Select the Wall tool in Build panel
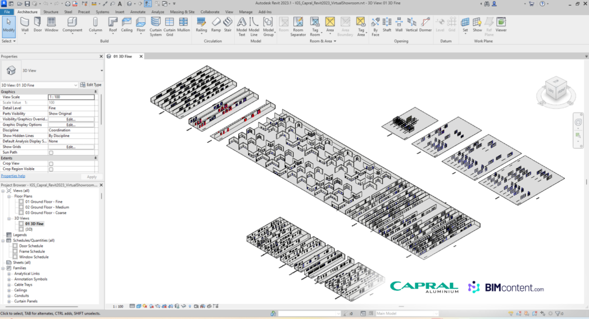589x319 pixels. (25, 25)
